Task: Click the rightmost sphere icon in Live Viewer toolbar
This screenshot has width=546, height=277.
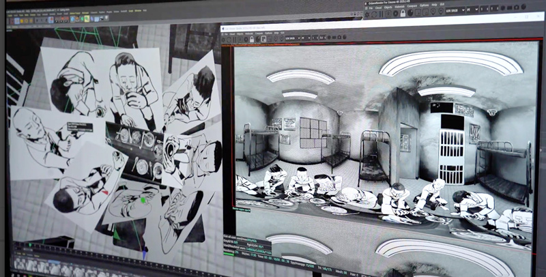Action: coord(345,37)
